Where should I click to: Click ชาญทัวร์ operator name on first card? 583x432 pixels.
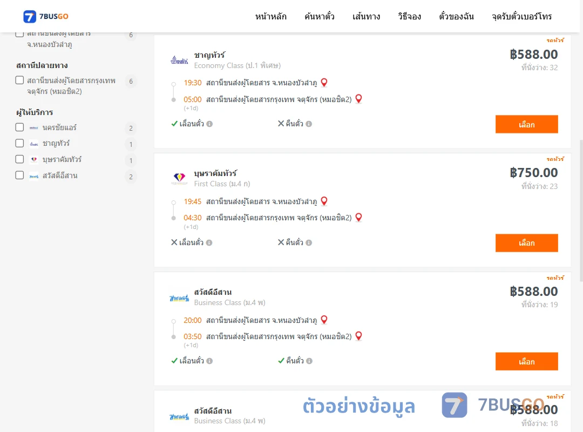[x=209, y=55]
